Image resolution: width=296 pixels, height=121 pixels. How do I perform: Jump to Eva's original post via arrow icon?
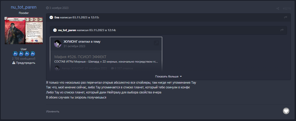click(x=286, y=17)
